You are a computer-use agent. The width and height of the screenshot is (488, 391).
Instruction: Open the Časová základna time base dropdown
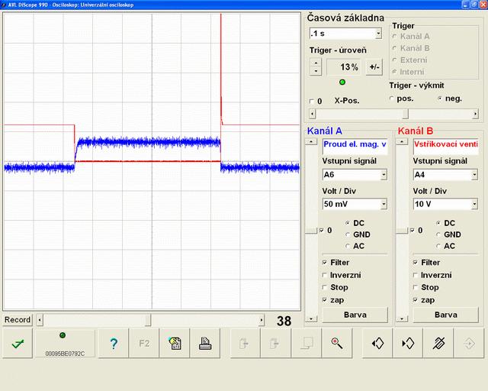coord(378,34)
